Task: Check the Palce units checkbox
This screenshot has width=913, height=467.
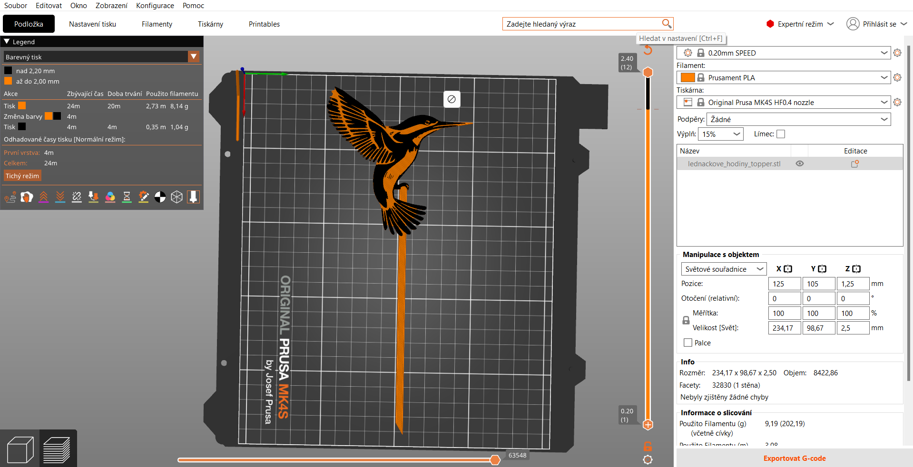Action: coord(688,343)
